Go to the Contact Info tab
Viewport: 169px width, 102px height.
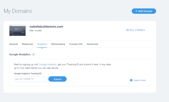pyautogui.click(x=76, y=44)
